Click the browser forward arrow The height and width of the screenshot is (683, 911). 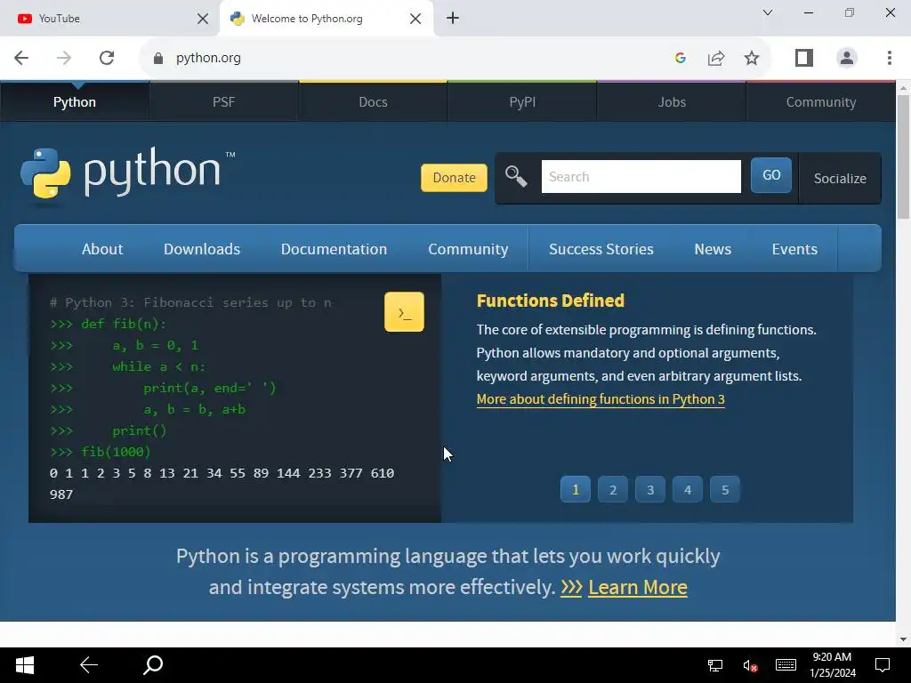pos(64,58)
